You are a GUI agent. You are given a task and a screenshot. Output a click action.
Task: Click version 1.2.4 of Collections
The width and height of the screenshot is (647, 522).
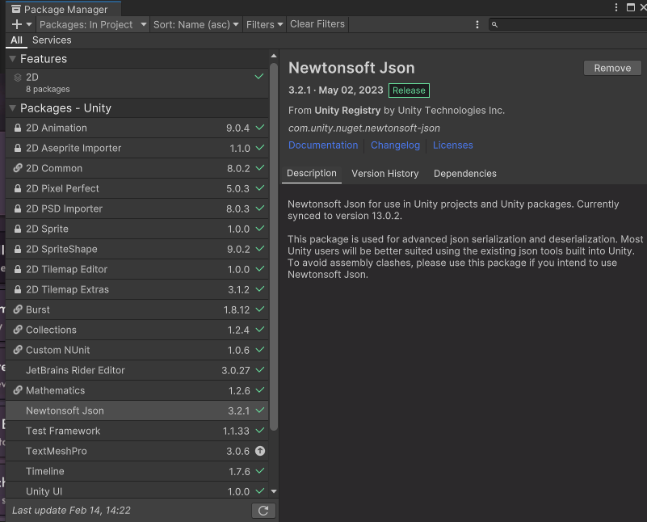click(238, 330)
